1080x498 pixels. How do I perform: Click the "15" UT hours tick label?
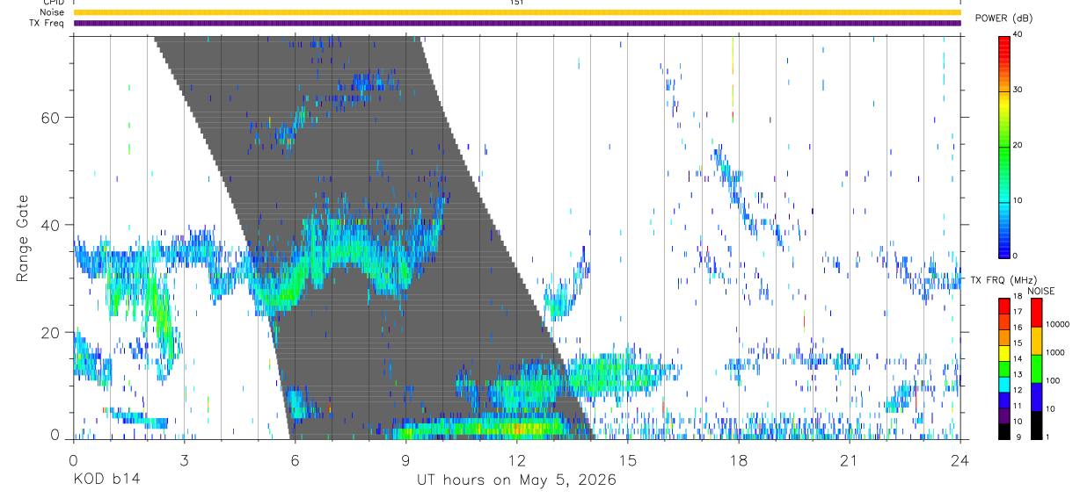(x=628, y=459)
